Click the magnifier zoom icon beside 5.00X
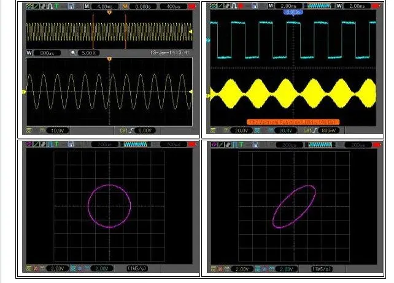 73,53
